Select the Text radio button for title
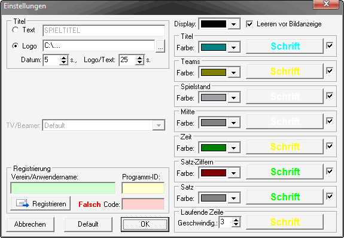The width and height of the screenshot is (344, 238). 16,30
